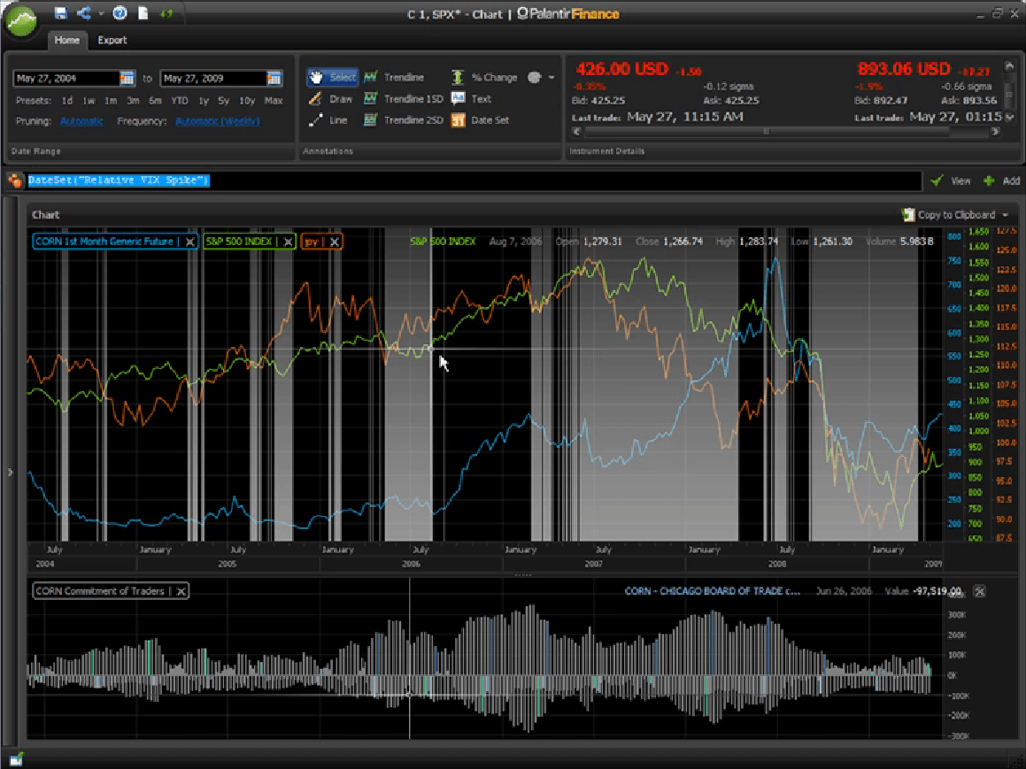Viewport: 1026px width, 769px height.
Task: Close the lower Commitment of Traders chart panel
Action: pyautogui.click(x=980, y=591)
